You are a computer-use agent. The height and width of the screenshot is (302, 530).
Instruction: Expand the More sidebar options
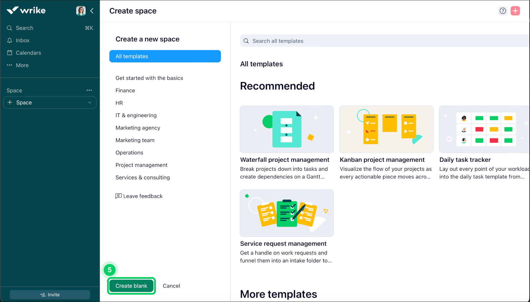(x=22, y=65)
